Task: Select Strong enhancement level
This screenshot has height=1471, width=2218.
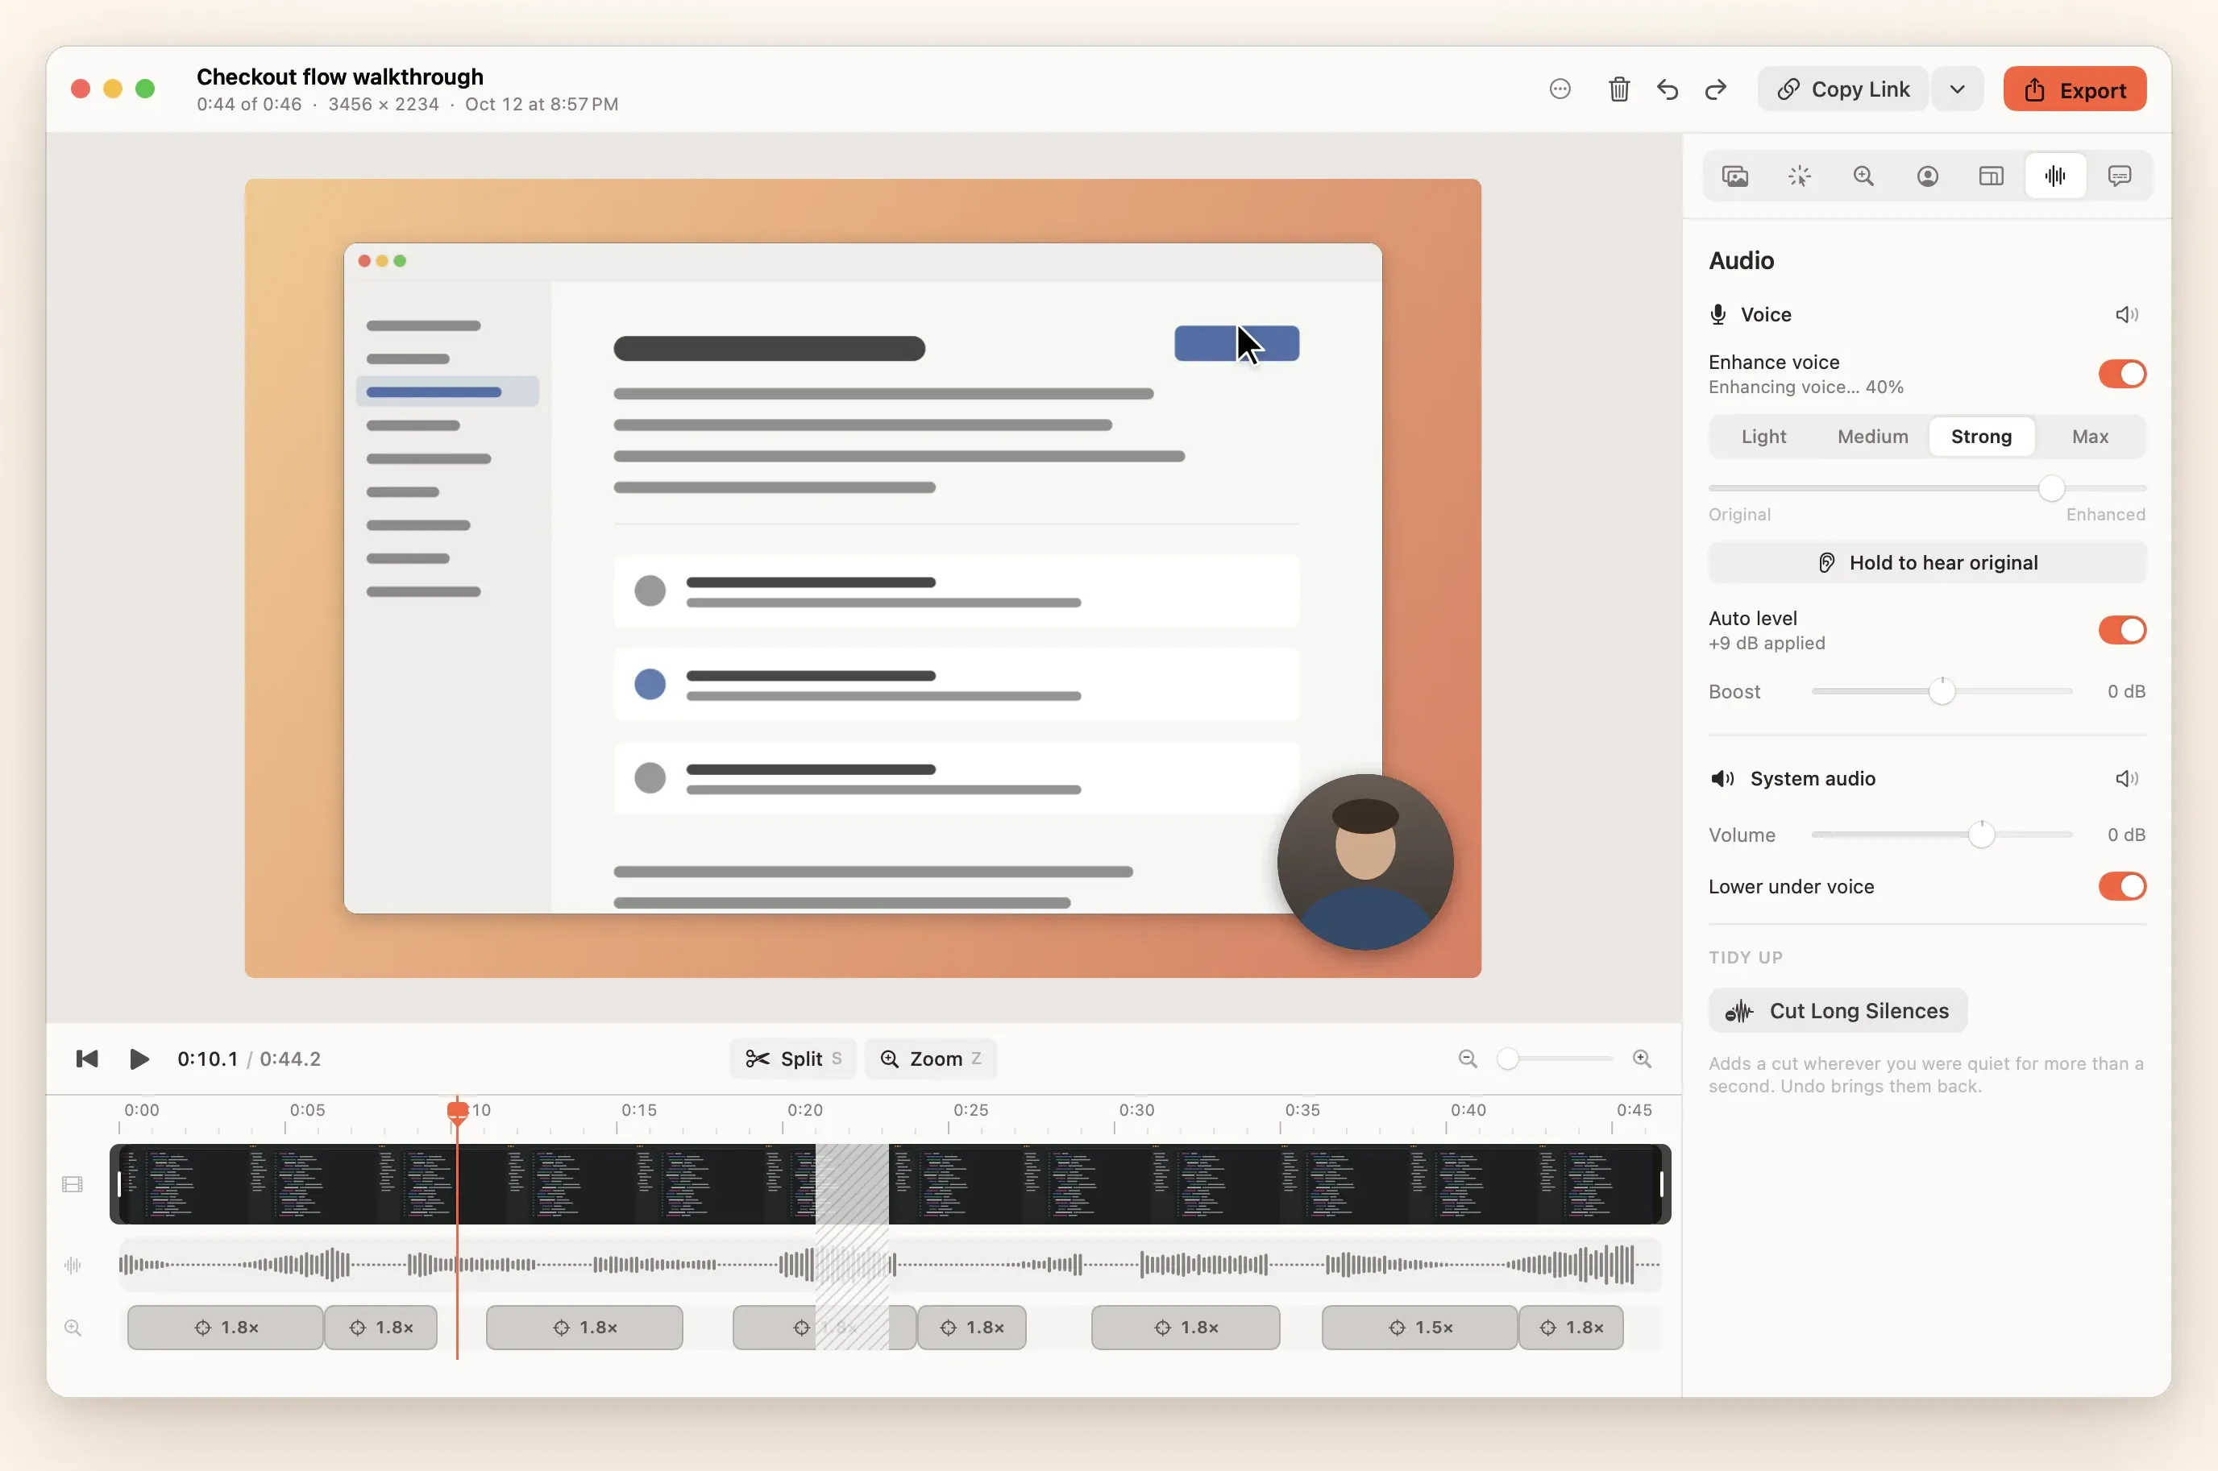Action: (1980, 437)
